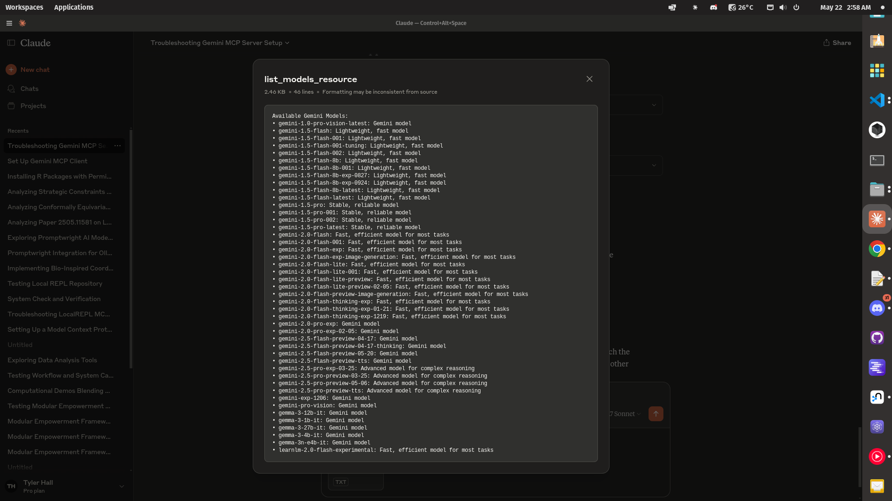Open the purple striped app in the dock
This screenshot has height=501, width=892.
pyautogui.click(x=877, y=367)
